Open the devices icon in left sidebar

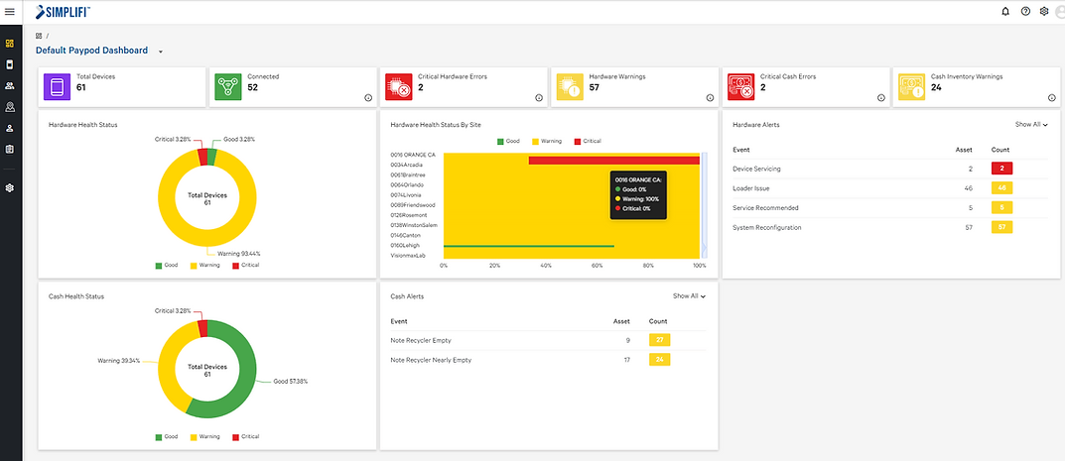(10, 64)
